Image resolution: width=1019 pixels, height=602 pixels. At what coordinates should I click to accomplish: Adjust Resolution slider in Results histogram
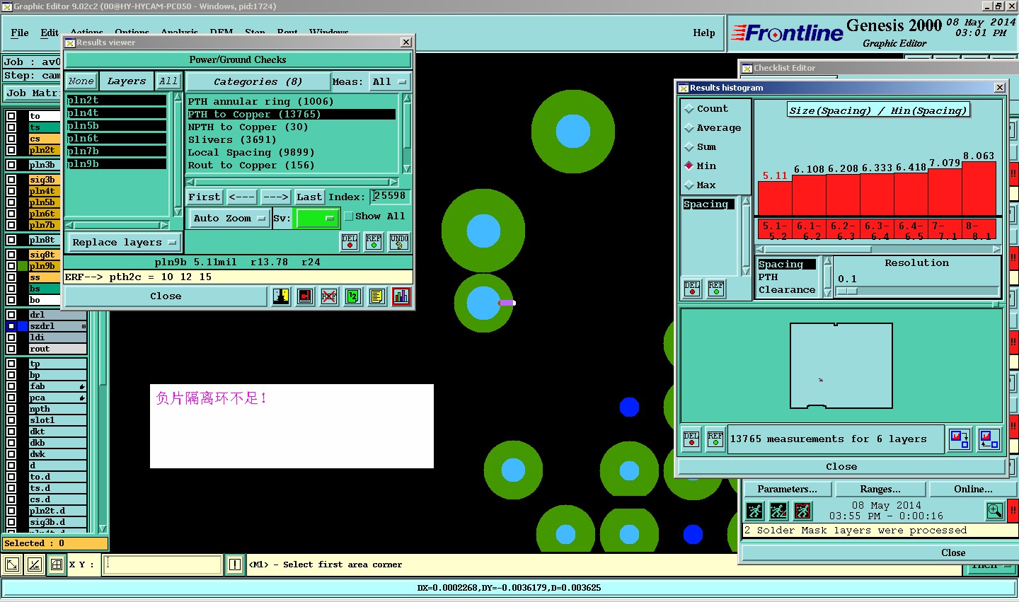(x=847, y=291)
